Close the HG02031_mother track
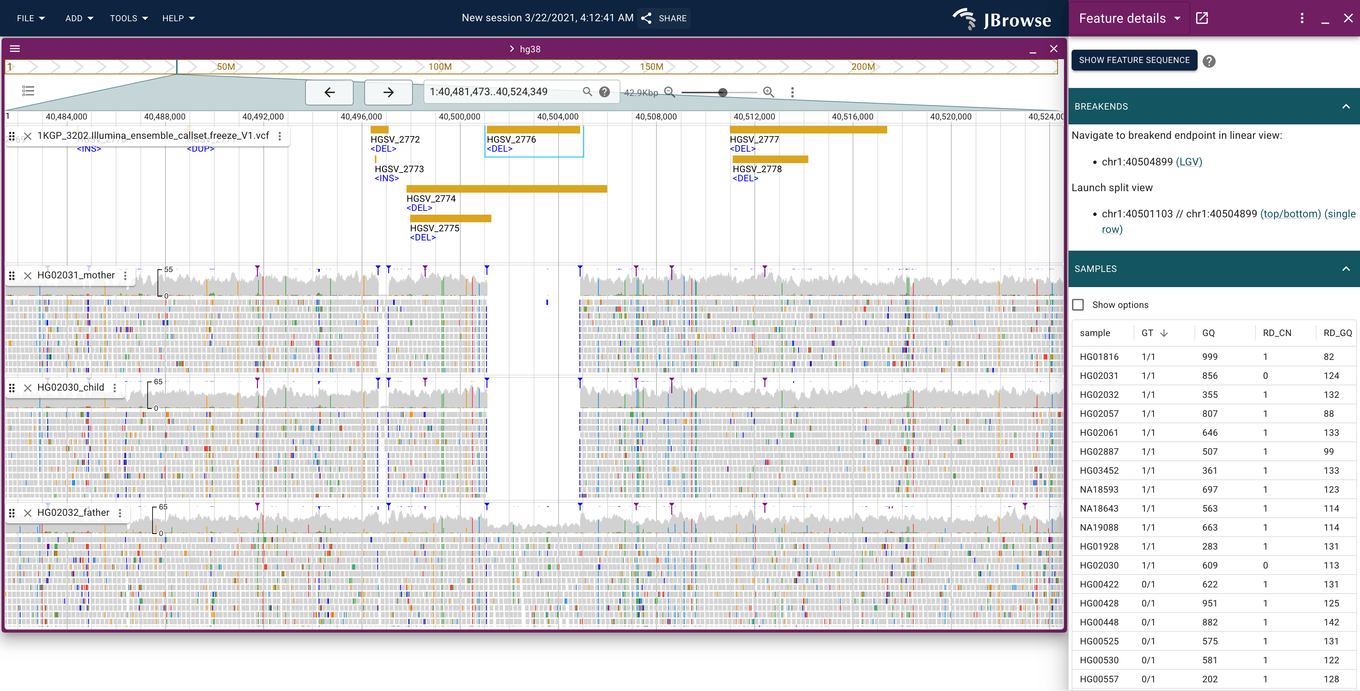The image size is (1360, 691). click(x=28, y=275)
